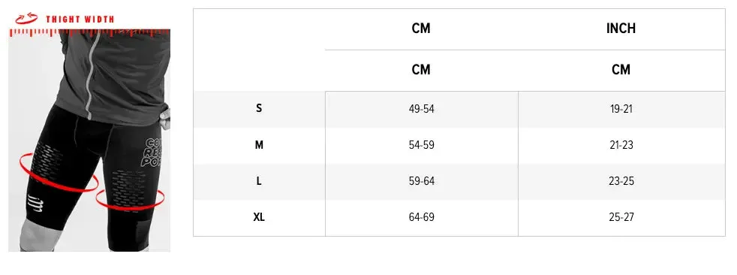Select the L size row label
The height and width of the screenshot is (275, 737).
[259, 181]
